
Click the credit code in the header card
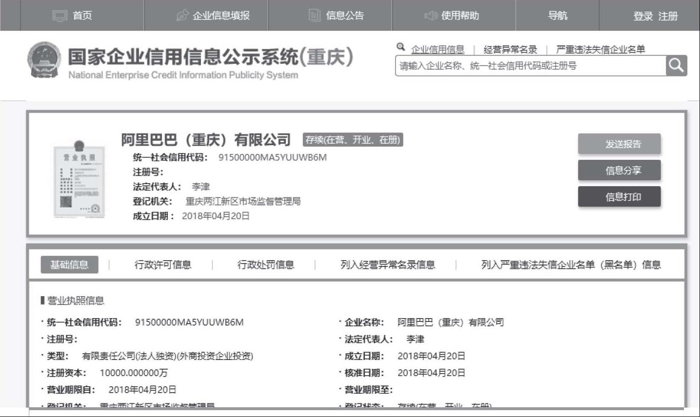click(273, 157)
